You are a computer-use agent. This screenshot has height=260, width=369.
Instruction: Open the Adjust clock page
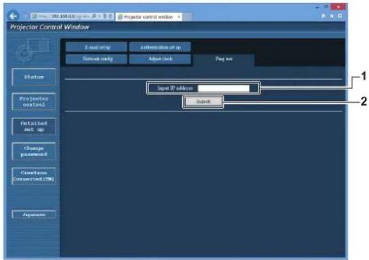point(161,59)
